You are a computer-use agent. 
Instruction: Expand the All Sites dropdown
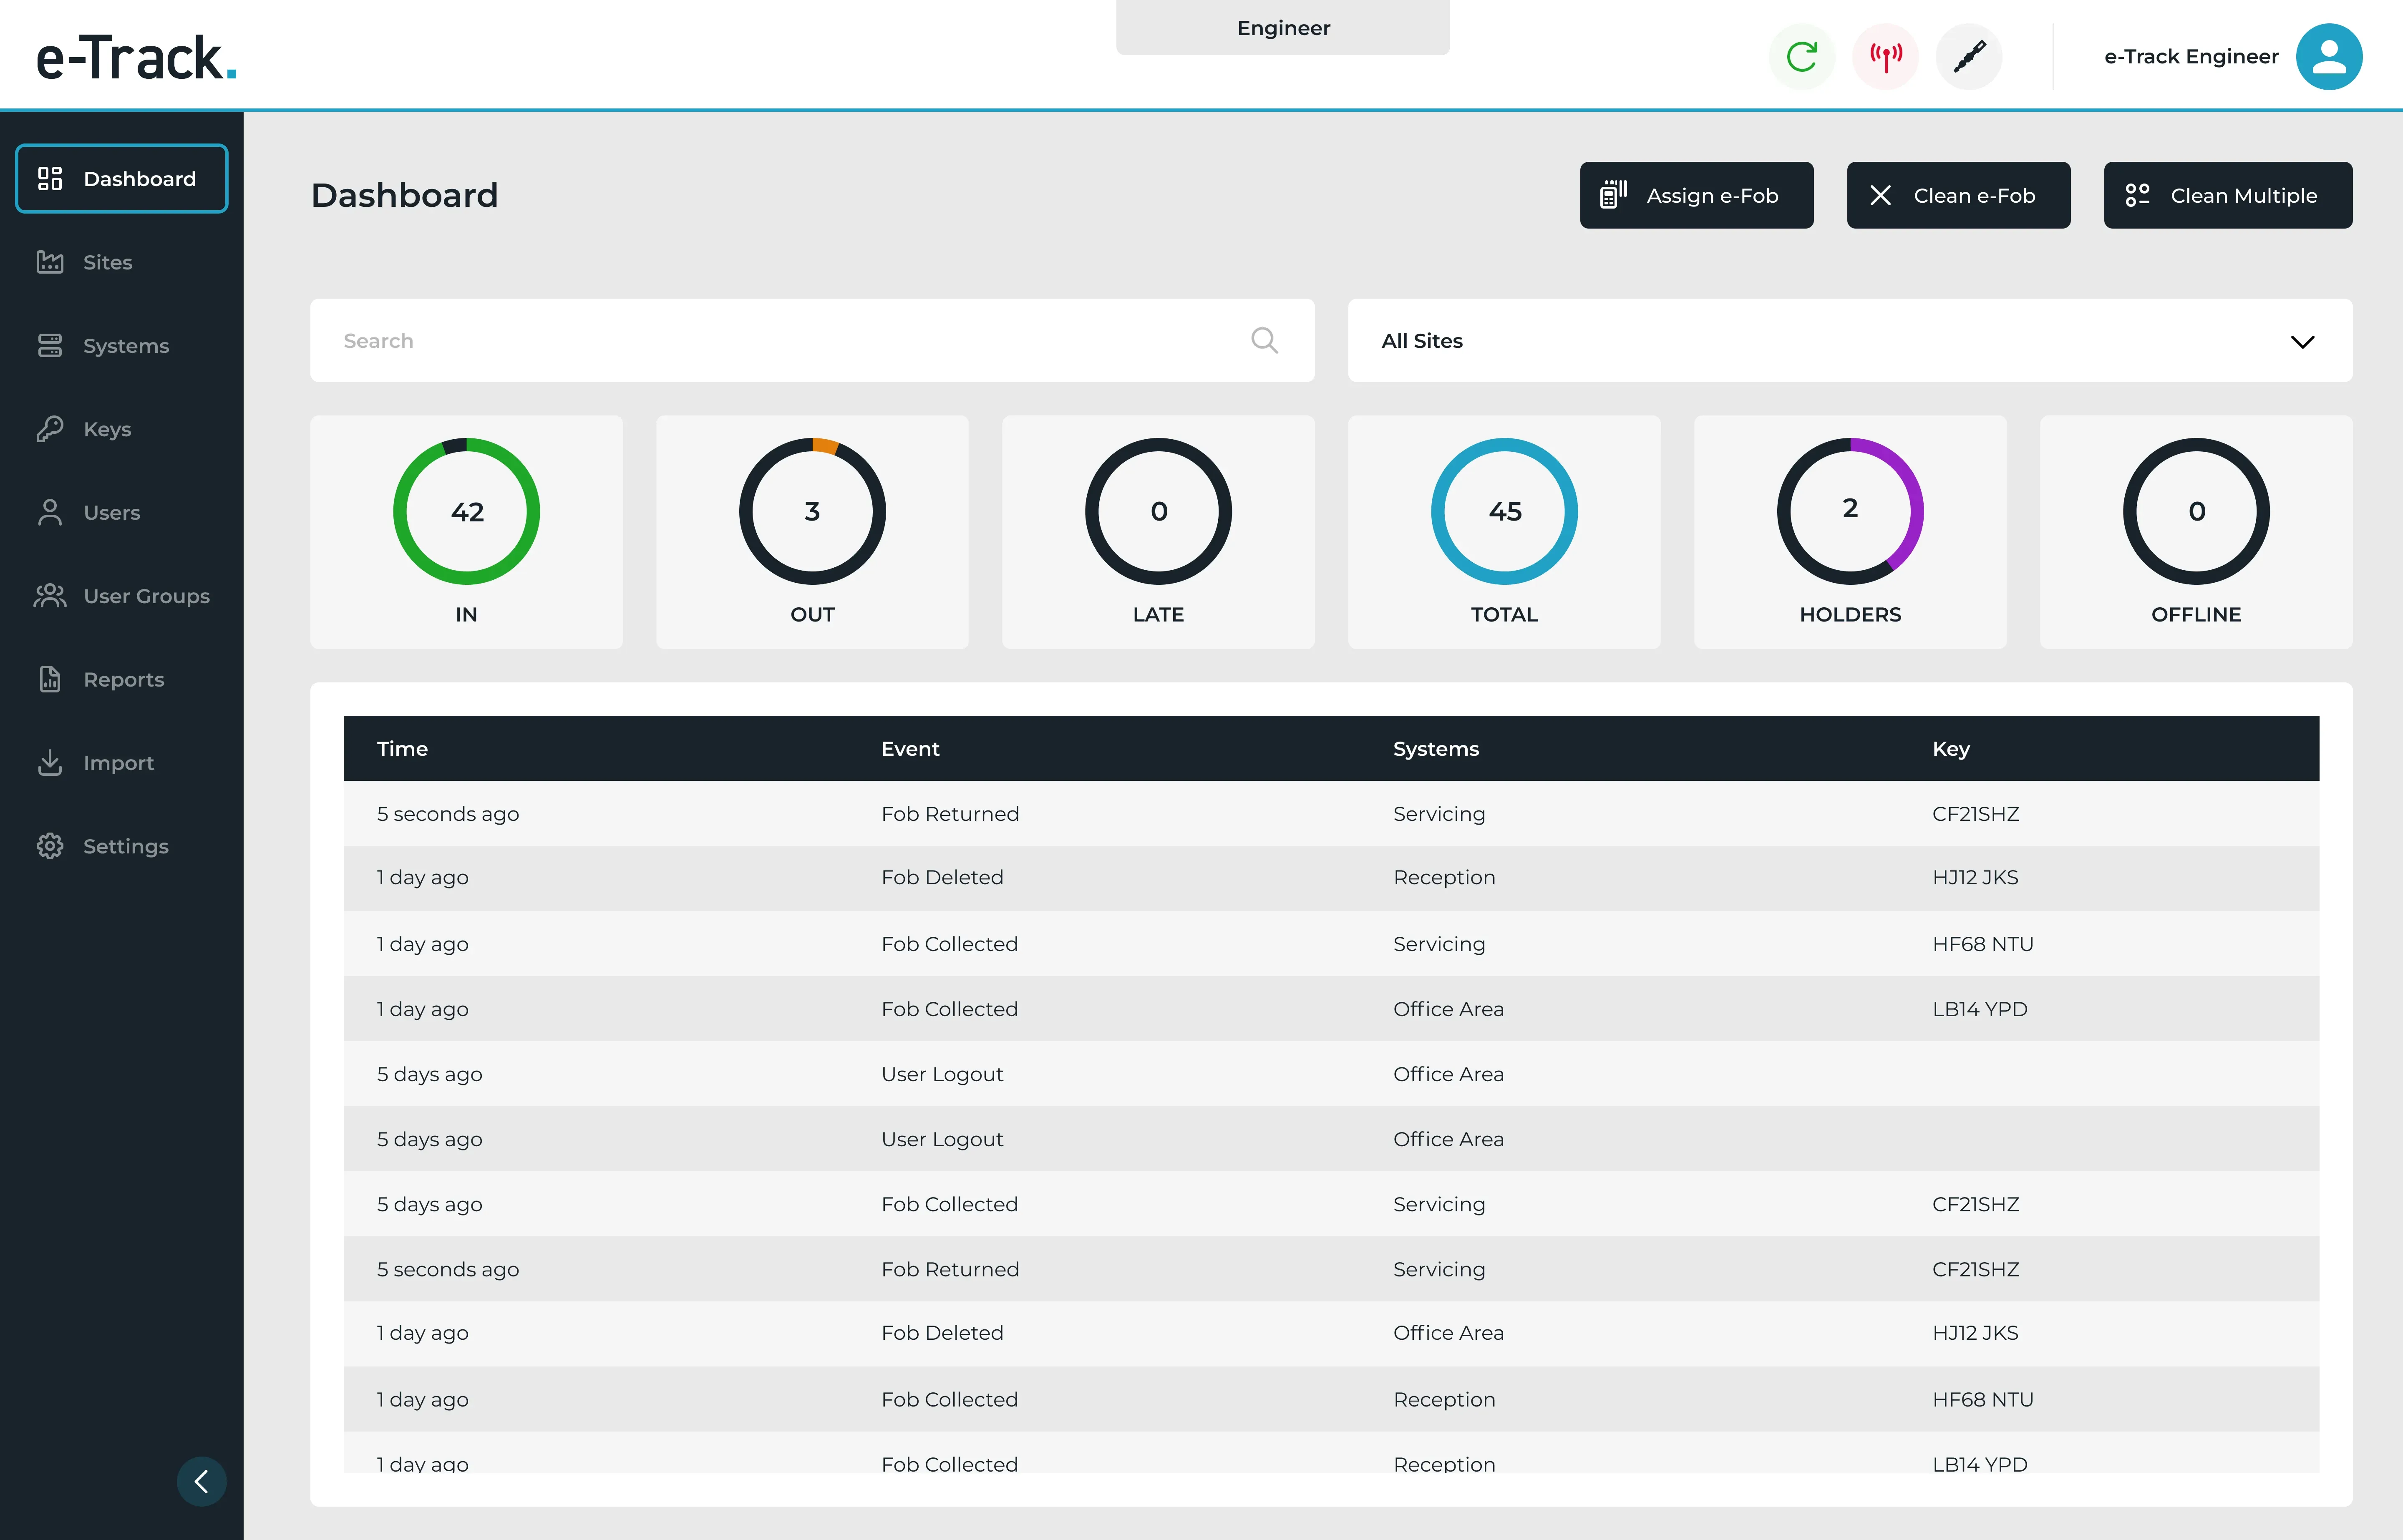pos(1850,340)
